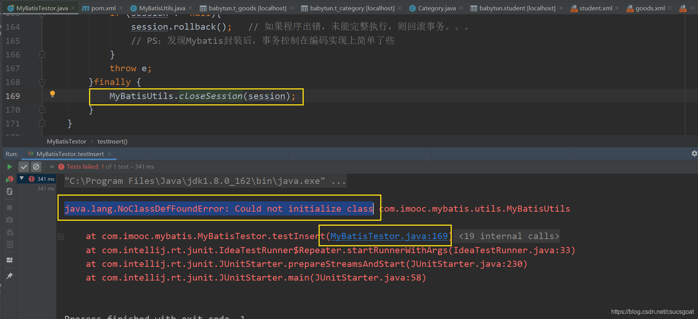
Task: Click 'Tests failed: 1' status text
Action: point(85,167)
